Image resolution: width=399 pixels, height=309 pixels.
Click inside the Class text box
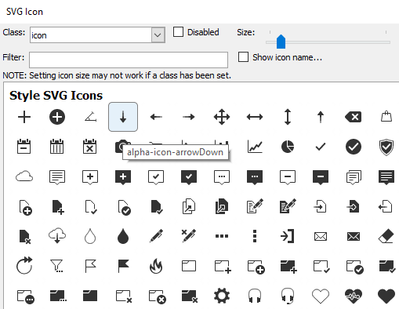(x=91, y=35)
